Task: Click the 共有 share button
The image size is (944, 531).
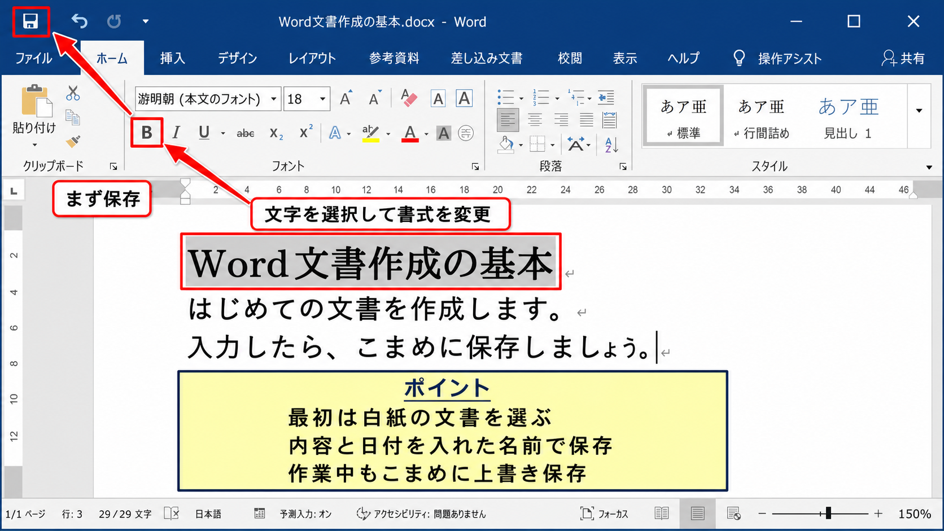Action: point(903,58)
